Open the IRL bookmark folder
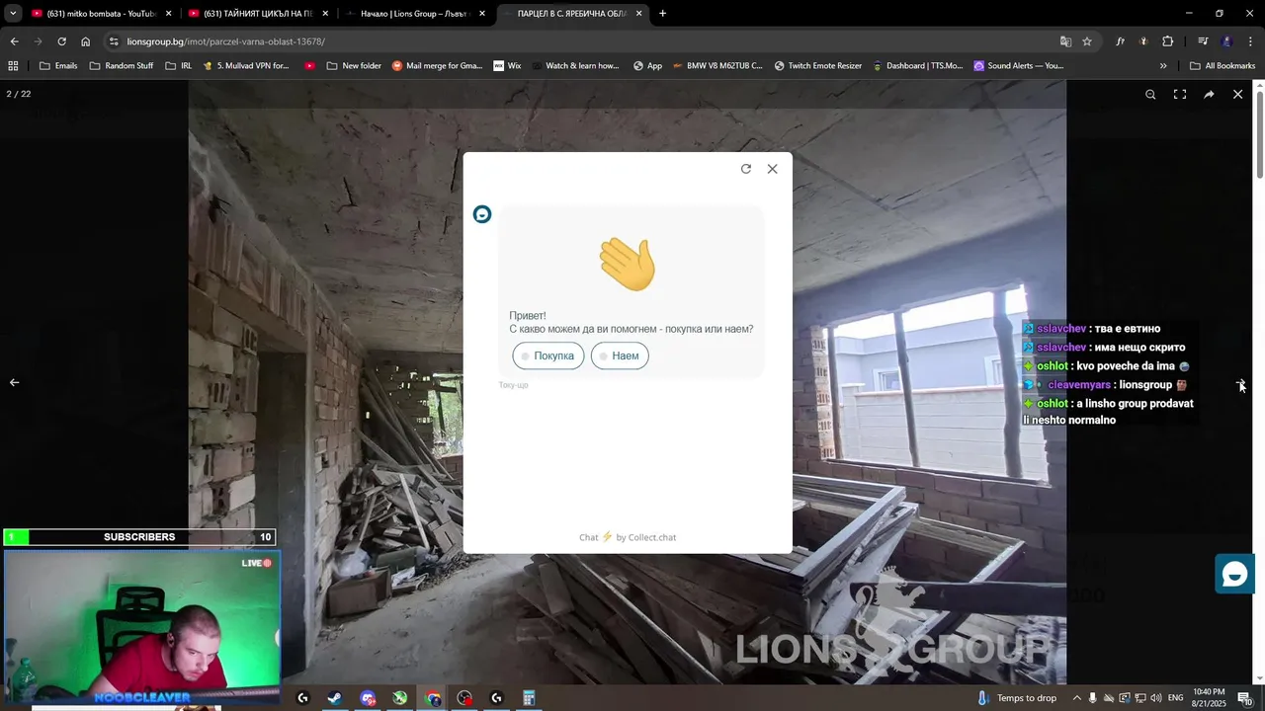1265x711 pixels. (x=178, y=66)
